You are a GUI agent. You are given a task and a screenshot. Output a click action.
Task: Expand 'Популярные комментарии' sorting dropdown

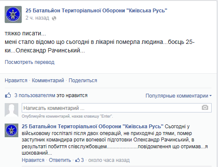pos(178,96)
